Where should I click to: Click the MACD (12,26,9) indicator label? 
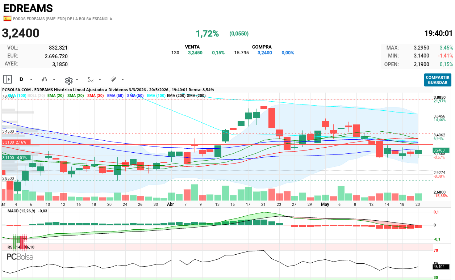click(21, 211)
